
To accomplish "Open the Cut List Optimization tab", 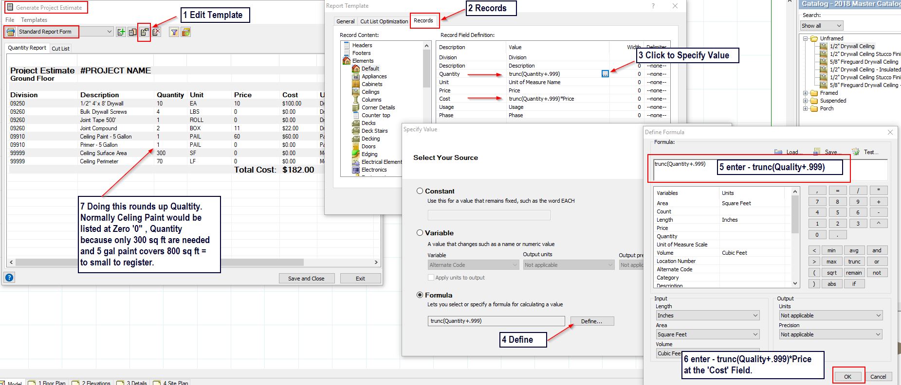I will (x=384, y=21).
